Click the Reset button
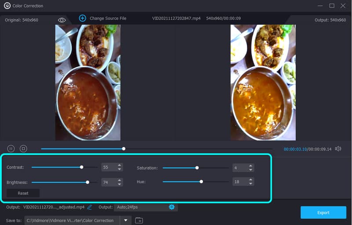352x225 pixels. click(x=23, y=193)
